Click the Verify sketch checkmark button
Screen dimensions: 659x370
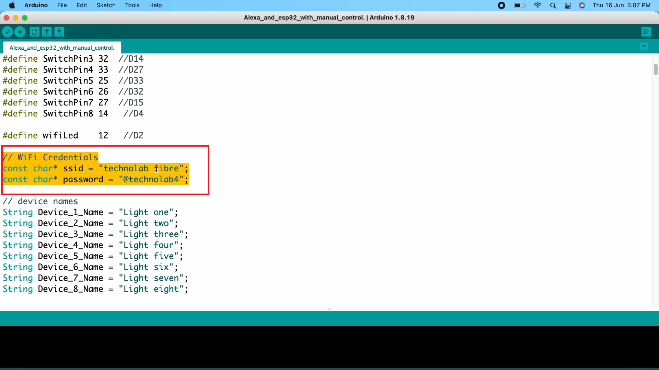click(x=8, y=32)
